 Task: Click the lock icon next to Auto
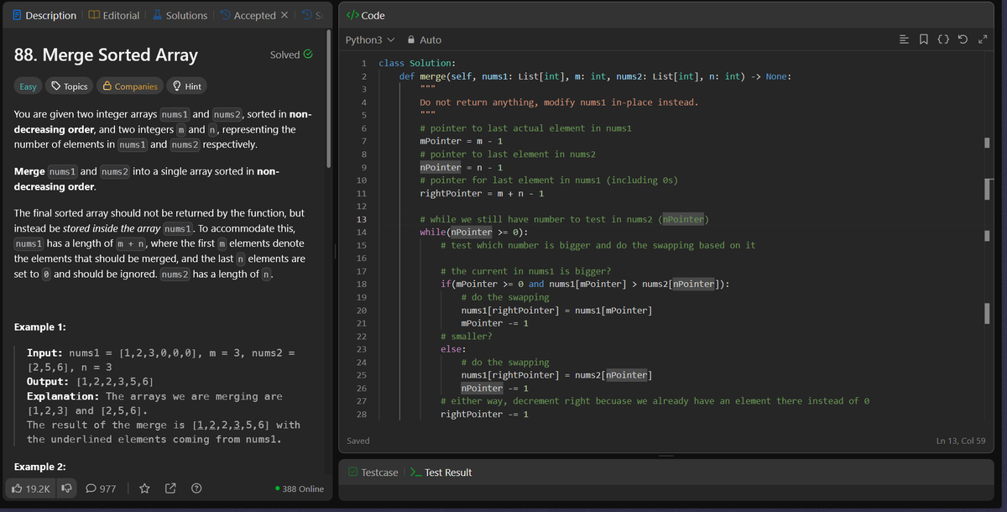pyautogui.click(x=411, y=39)
